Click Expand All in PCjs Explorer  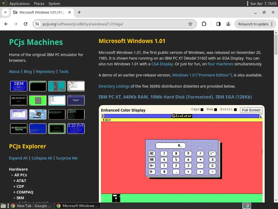(18, 158)
